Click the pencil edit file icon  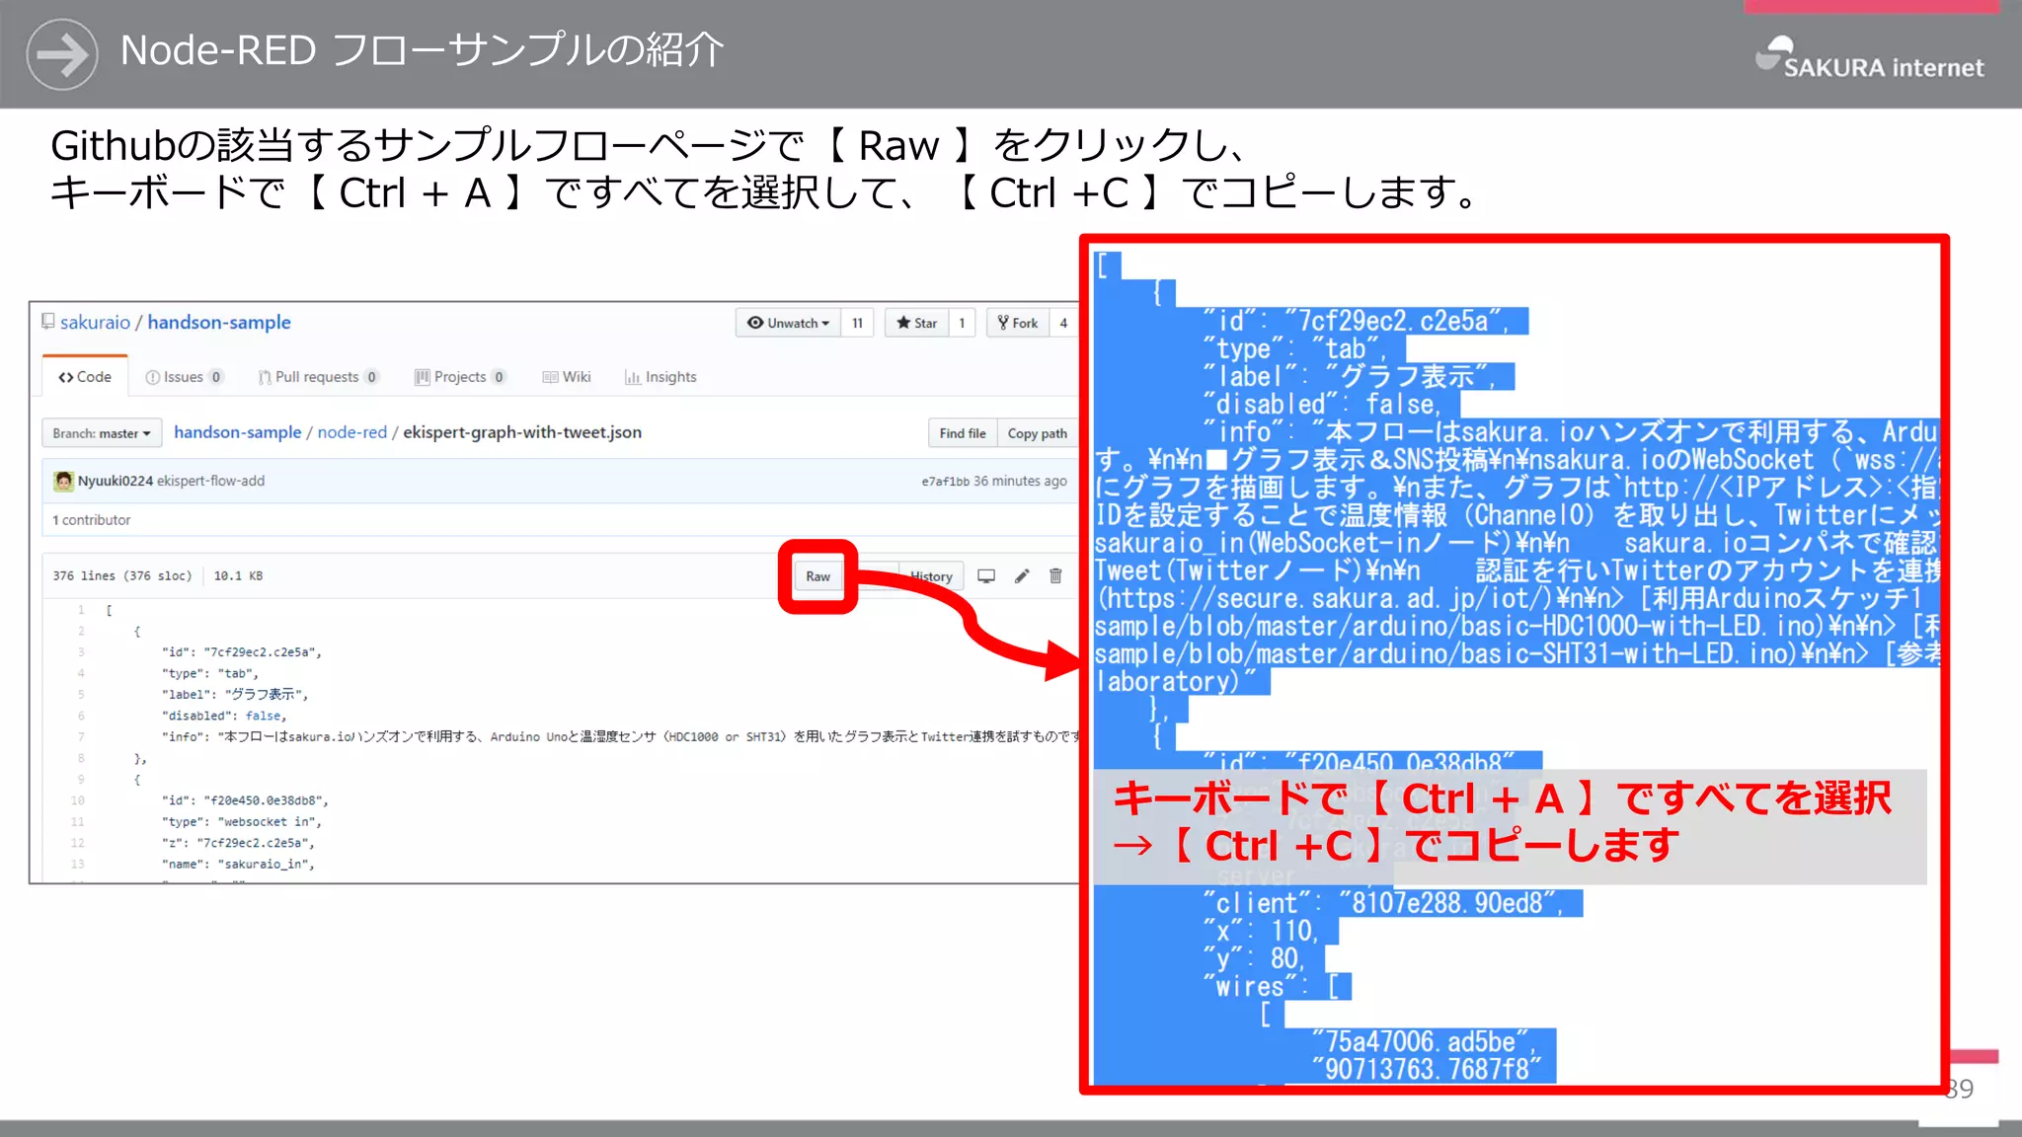(x=1022, y=576)
